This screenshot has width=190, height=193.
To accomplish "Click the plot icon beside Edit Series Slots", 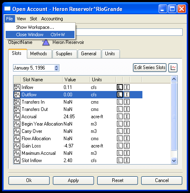I will 173,67.
